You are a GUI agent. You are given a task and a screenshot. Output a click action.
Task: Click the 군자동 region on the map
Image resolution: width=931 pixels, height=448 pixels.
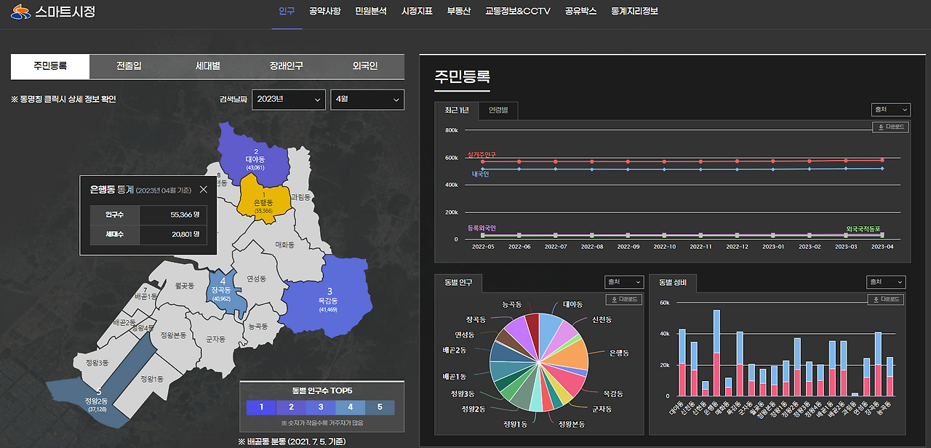[215, 339]
